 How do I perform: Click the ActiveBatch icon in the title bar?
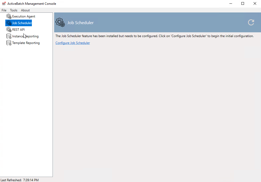pos(4,3)
